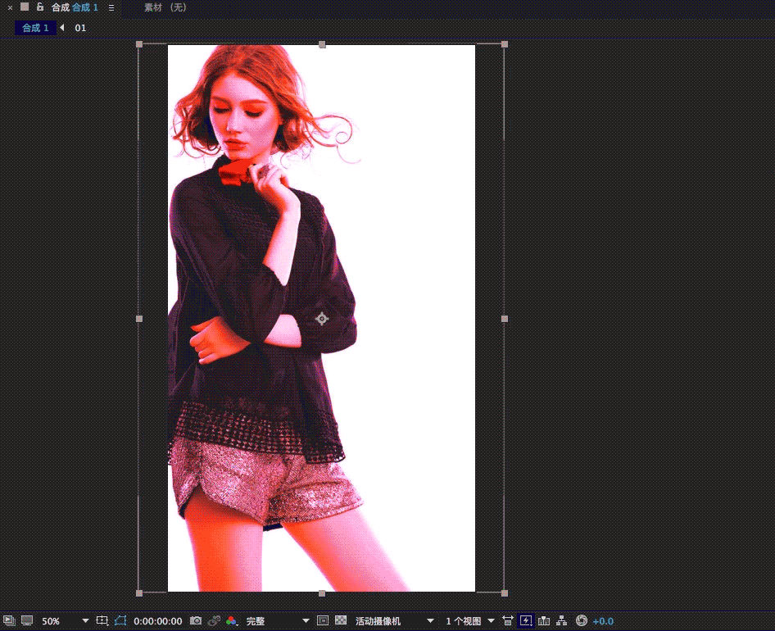Screen dimensions: 775x631
Task: Toggle the fast previews lightning icon
Action: tap(526, 621)
